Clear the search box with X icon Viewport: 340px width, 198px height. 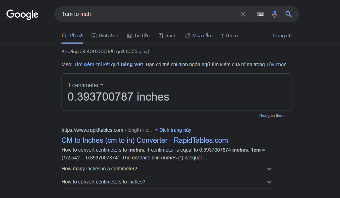tap(243, 14)
